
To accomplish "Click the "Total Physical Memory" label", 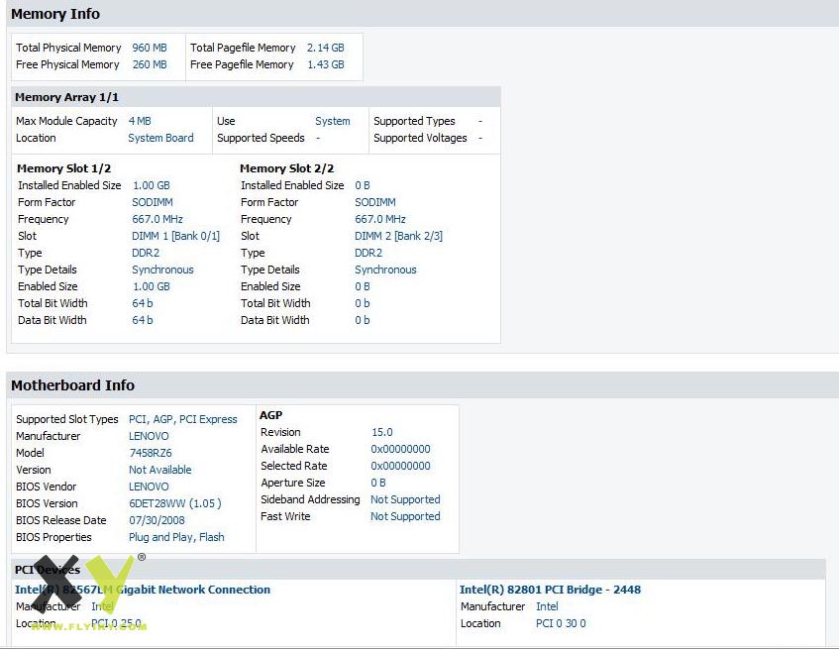I will point(68,48).
